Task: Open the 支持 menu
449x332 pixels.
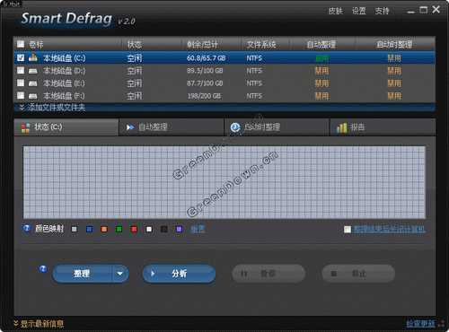Action: pyautogui.click(x=383, y=11)
